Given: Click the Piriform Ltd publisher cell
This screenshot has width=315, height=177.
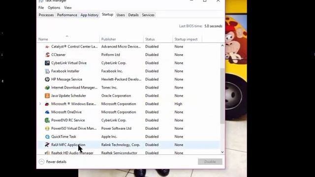Looking at the screenshot, I should point(111,55).
